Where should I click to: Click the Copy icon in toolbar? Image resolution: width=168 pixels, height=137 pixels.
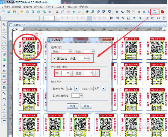(63, 12)
